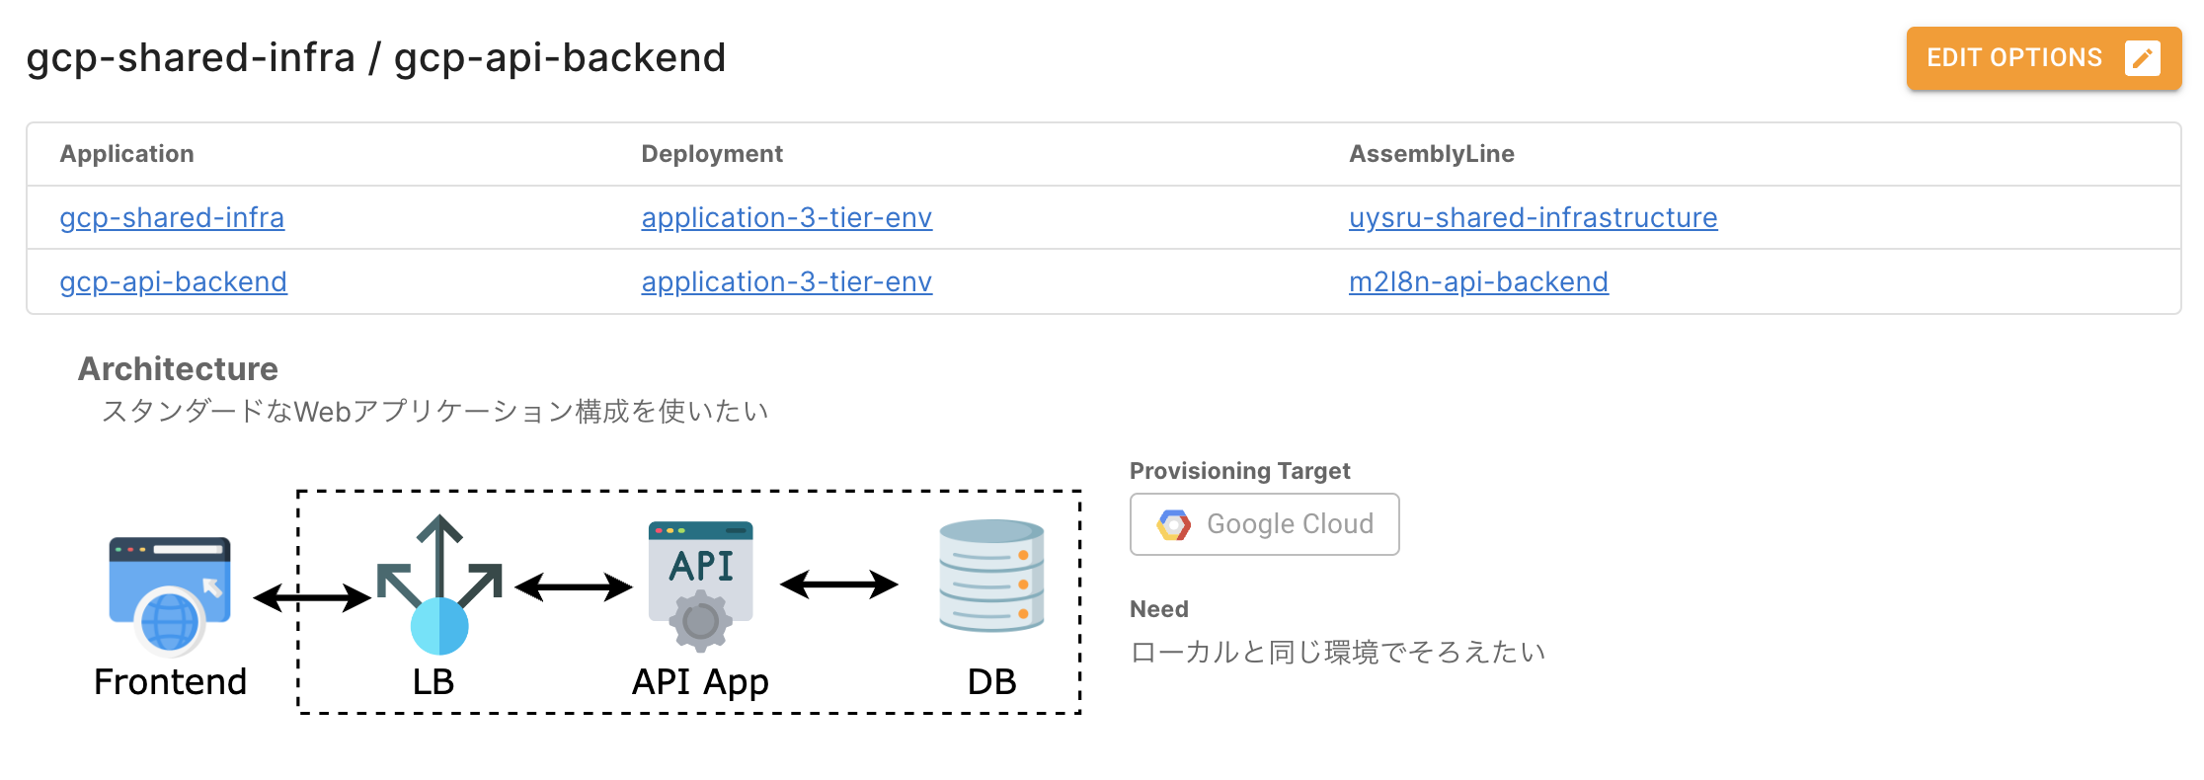Click the pencil icon in EDIT OPTIONS
The width and height of the screenshot is (2204, 780).
pos(2142,58)
